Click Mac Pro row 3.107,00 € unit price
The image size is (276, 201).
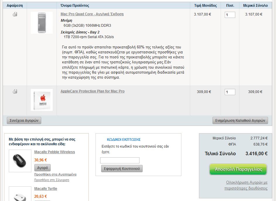(202, 14)
